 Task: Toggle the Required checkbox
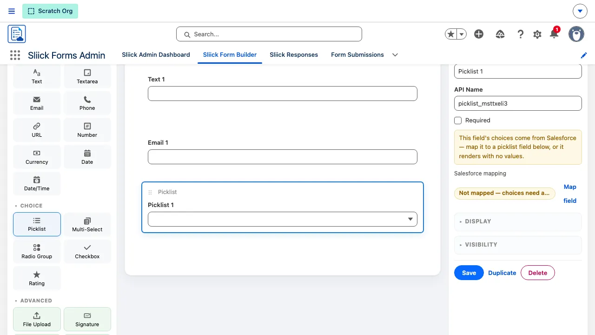point(458,120)
